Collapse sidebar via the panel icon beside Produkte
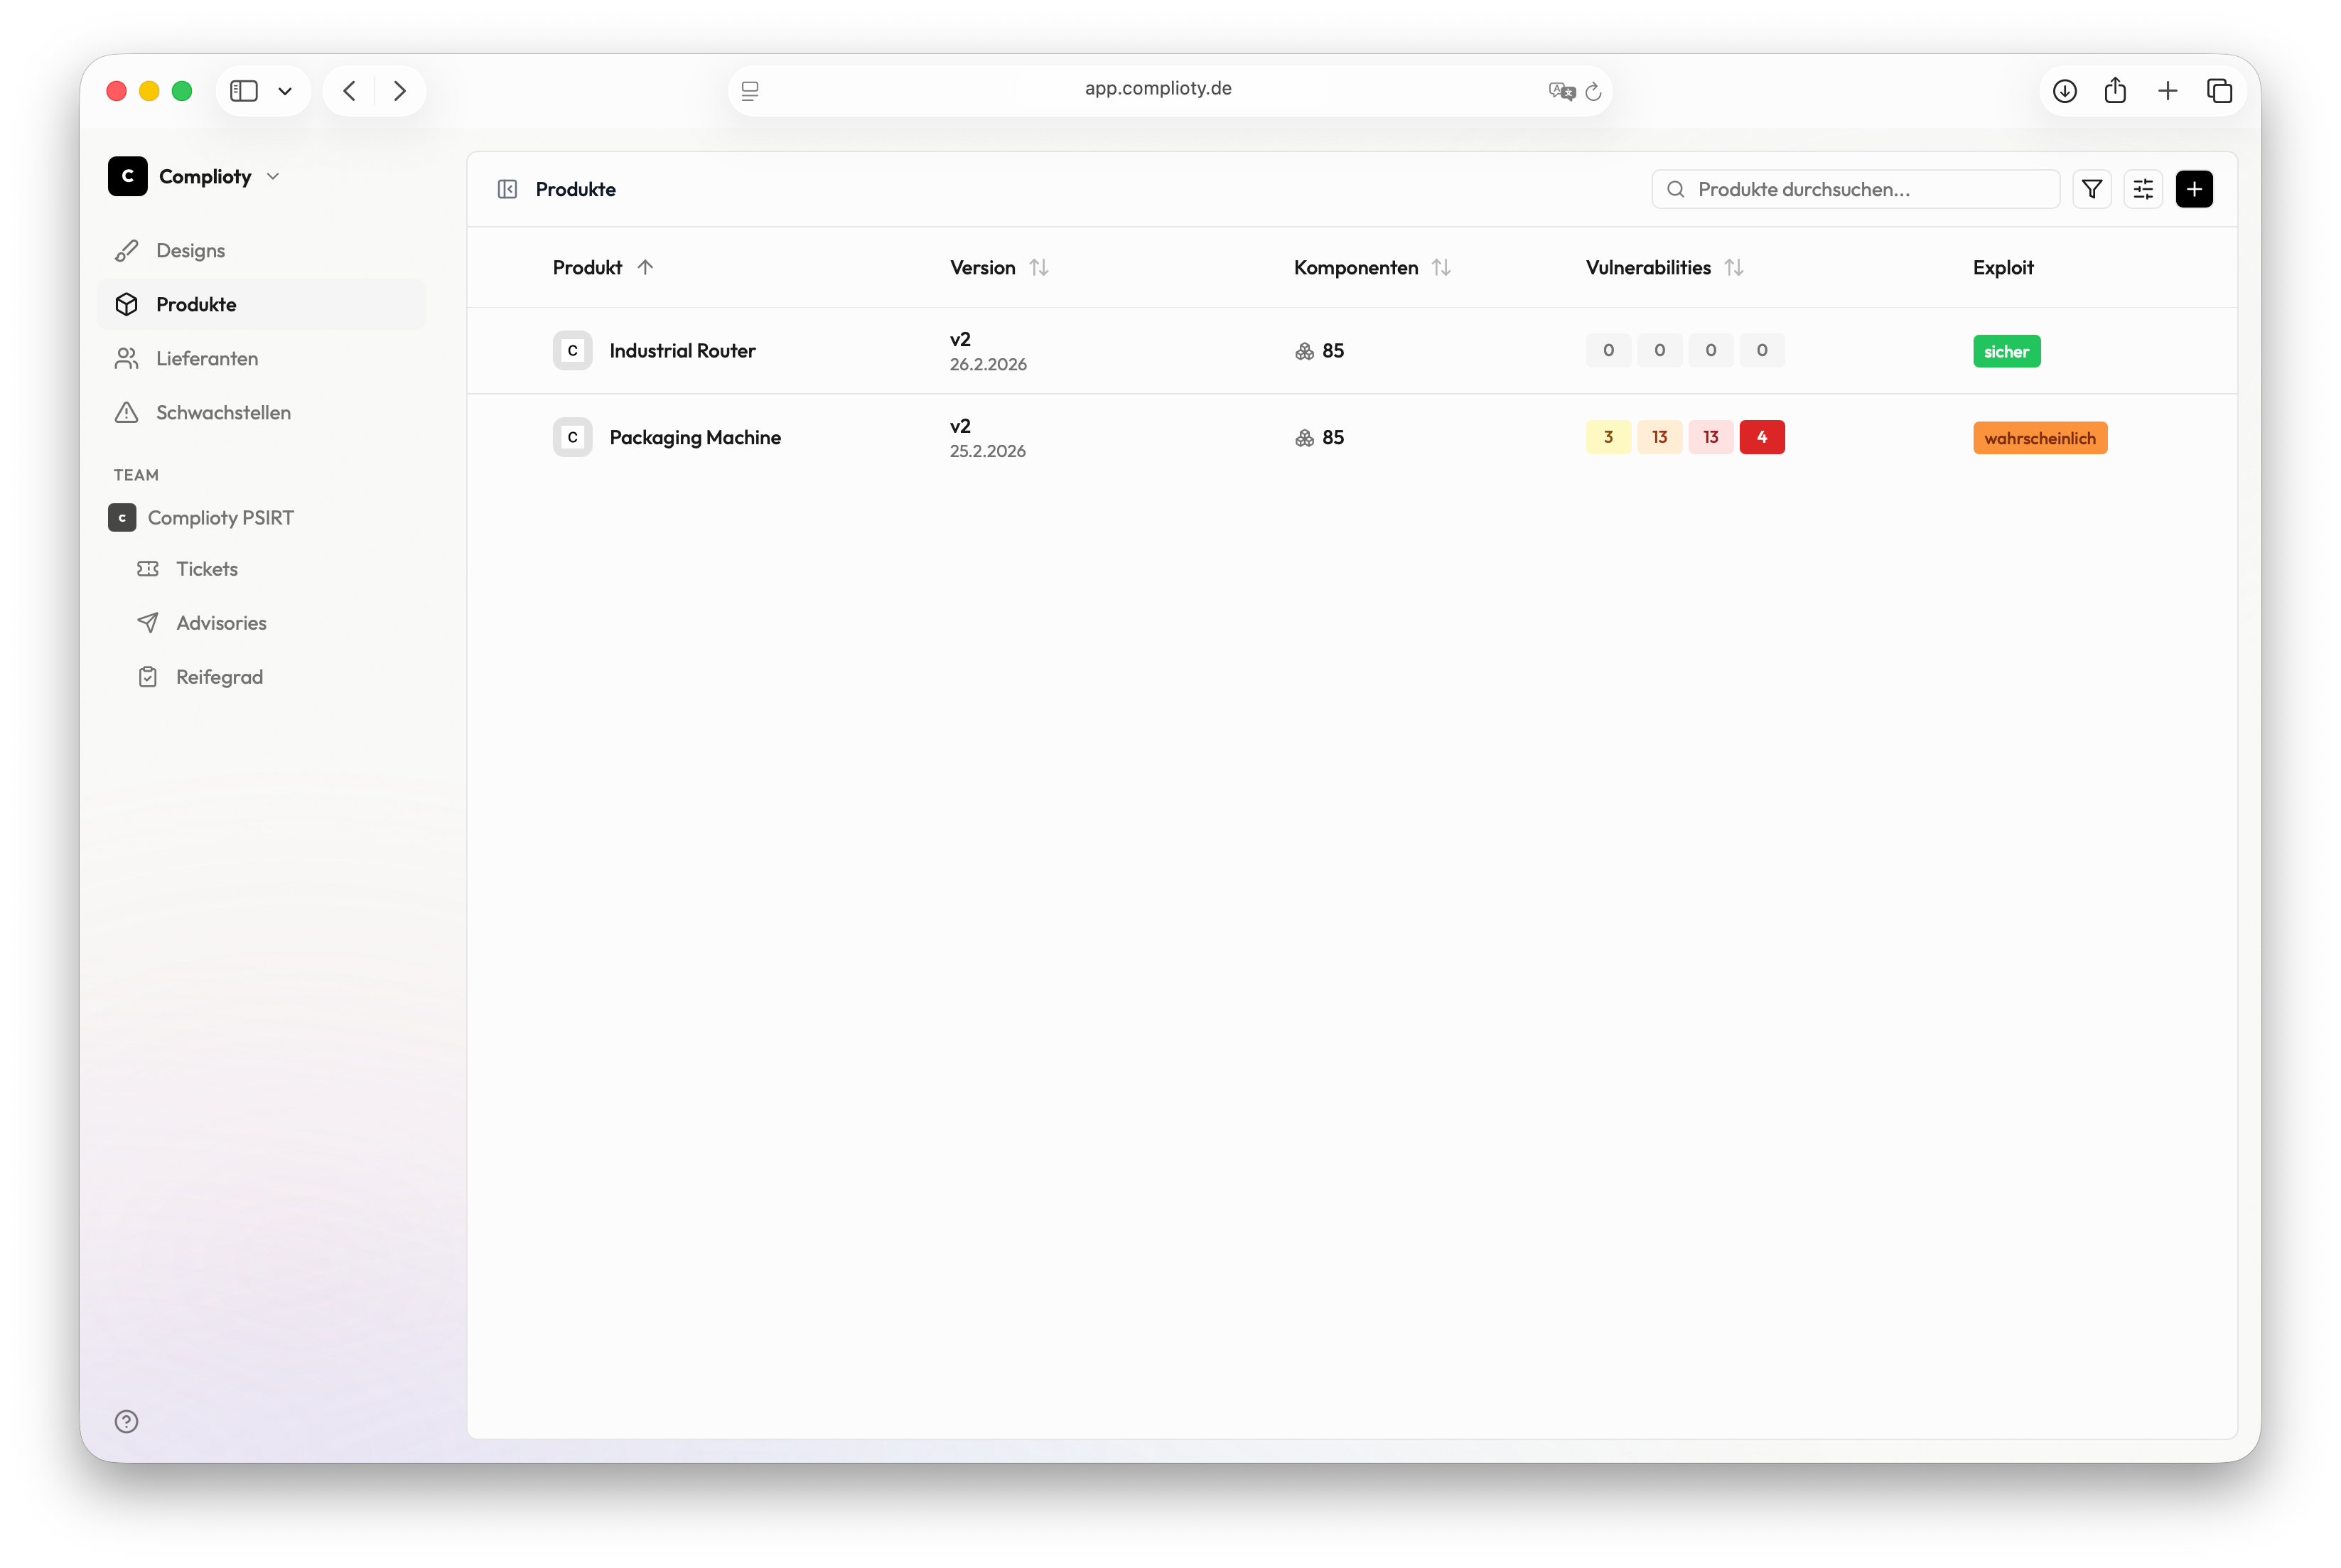The width and height of the screenshot is (2341, 1568). (507, 189)
